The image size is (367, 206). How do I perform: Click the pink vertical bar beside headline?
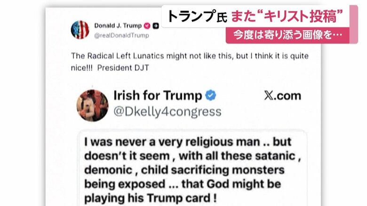(354, 24)
